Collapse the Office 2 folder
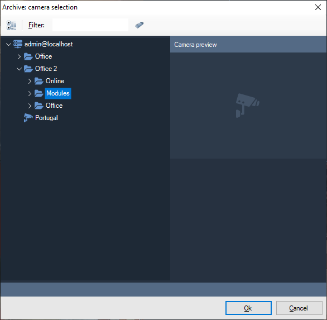Screen dimensions: 327x320 click(19, 69)
